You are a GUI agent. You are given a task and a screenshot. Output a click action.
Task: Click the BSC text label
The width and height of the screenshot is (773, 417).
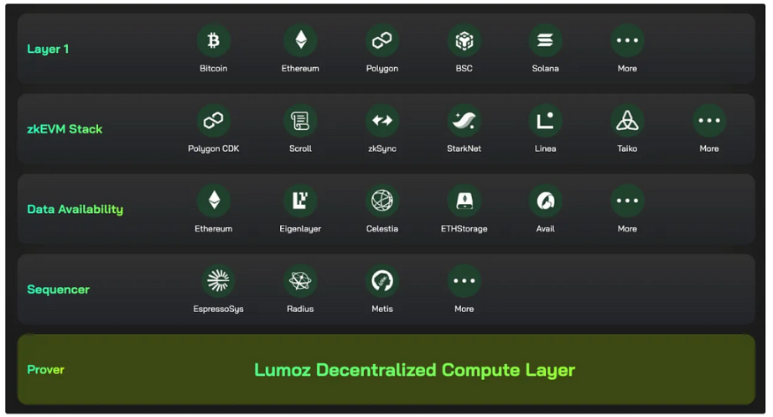[x=464, y=69]
